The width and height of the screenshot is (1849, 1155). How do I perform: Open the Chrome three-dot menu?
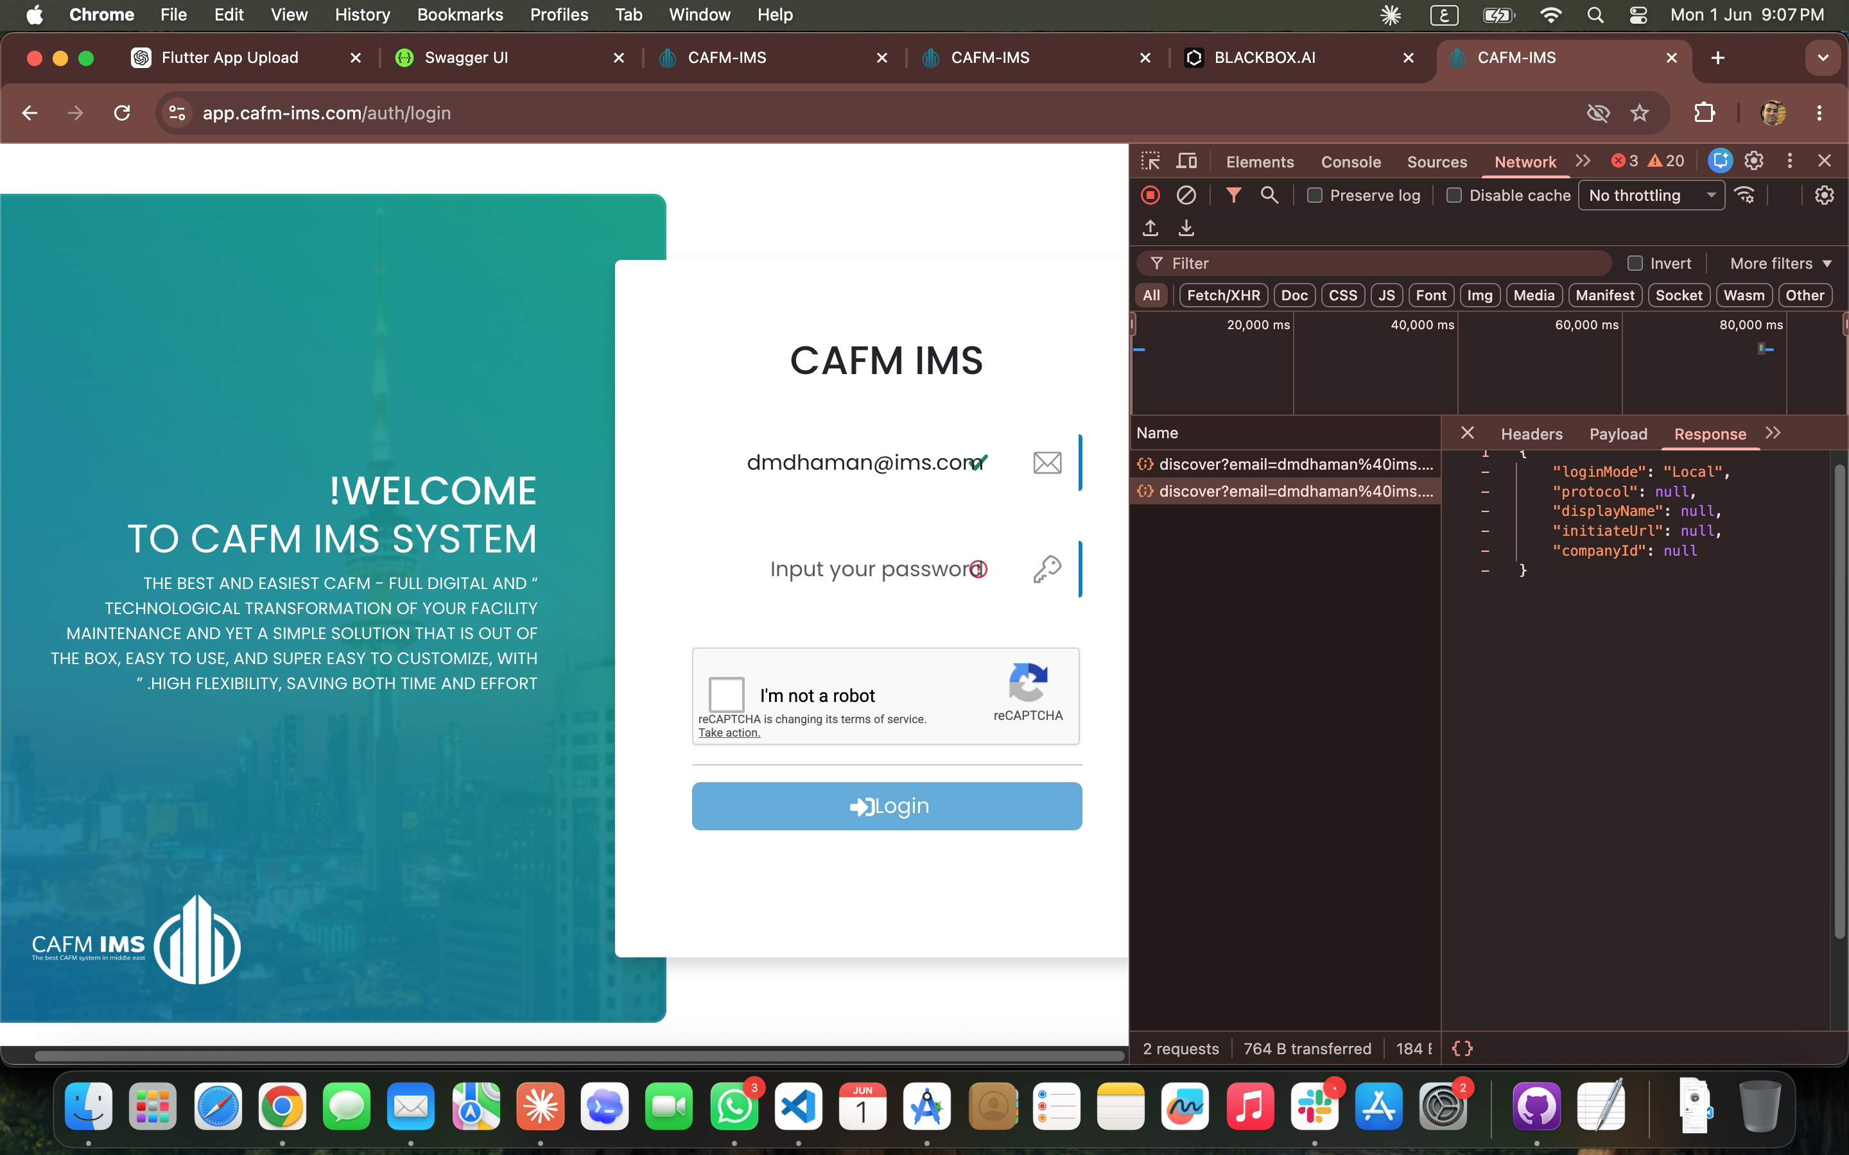pyautogui.click(x=1819, y=113)
